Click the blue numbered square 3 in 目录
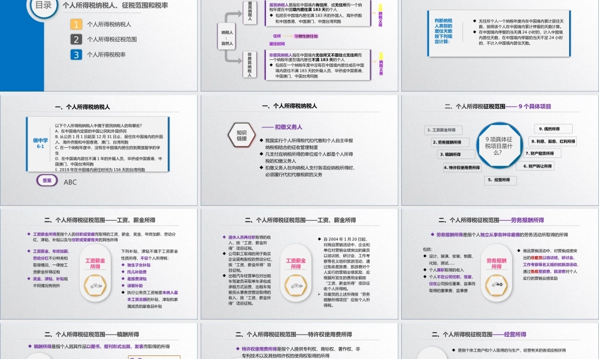Screen dimensions: 599x359 pos(76,54)
